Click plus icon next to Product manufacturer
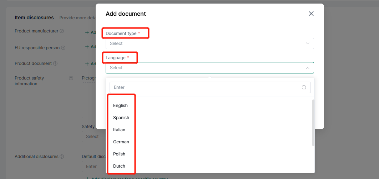Screen dimensions: 379x179 (87, 32)
